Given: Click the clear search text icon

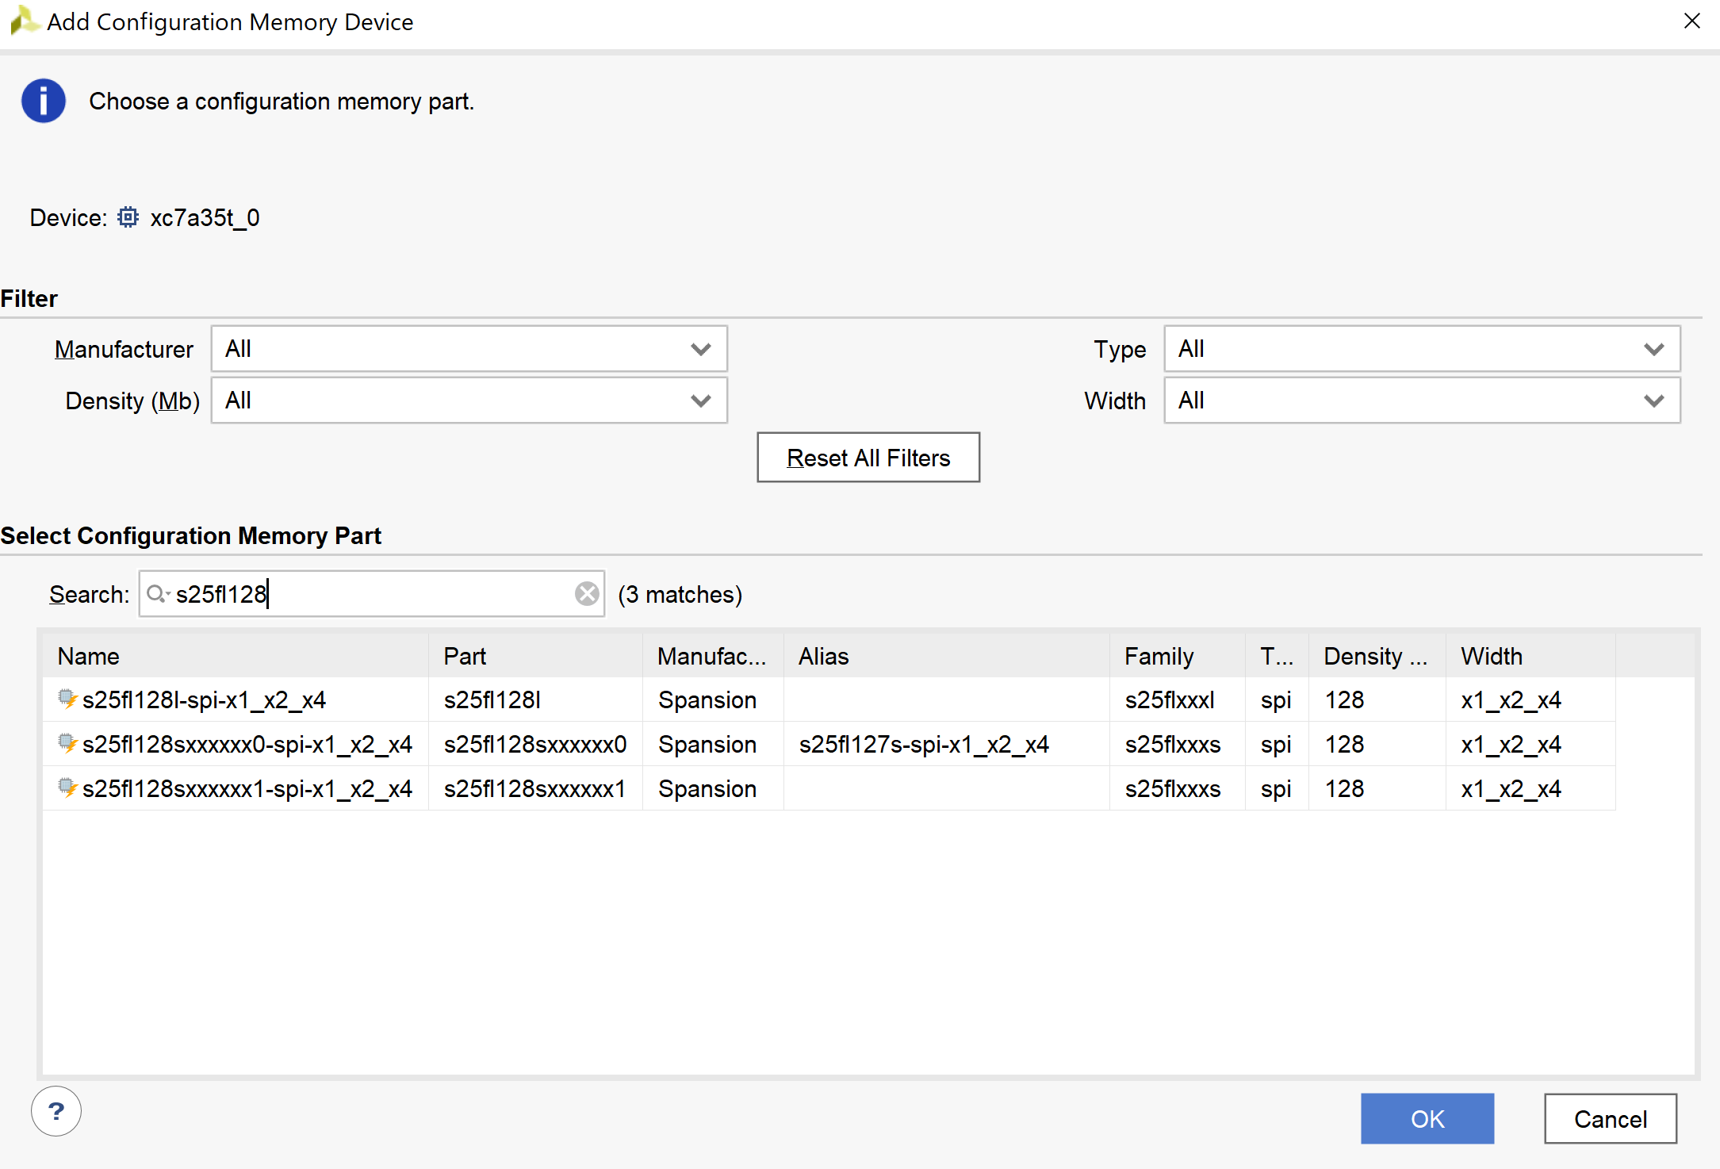Looking at the screenshot, I should (587, 593).
